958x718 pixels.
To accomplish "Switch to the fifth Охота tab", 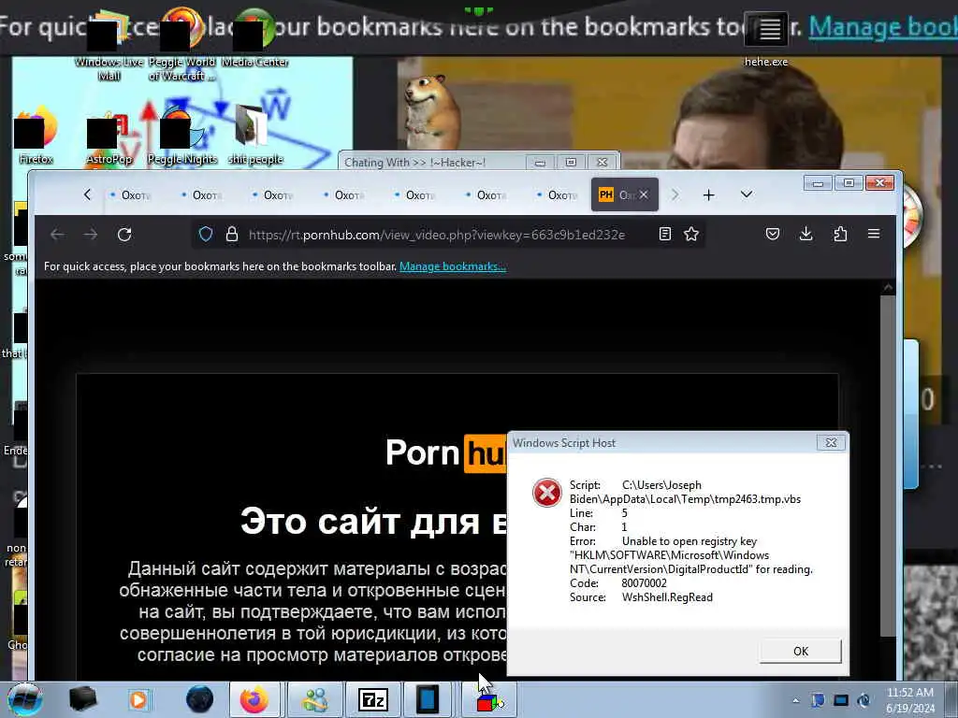I will click(414, 194).
